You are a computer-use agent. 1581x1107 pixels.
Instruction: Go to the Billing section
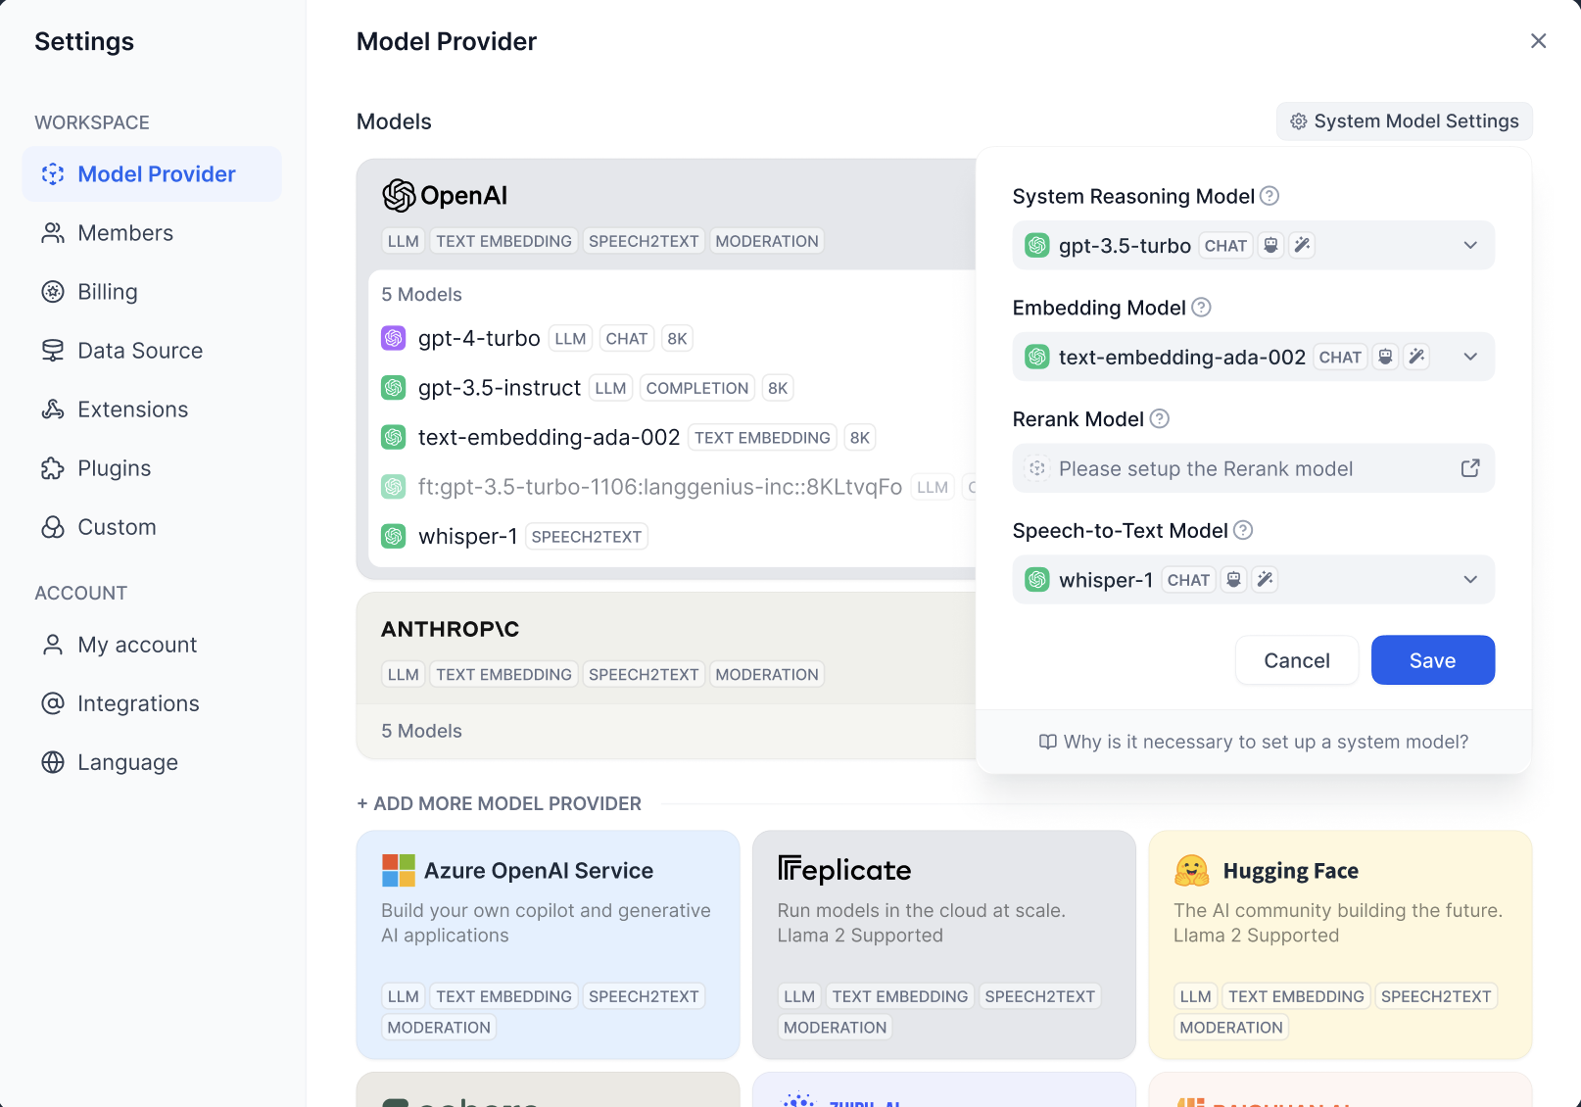point(108,292)
